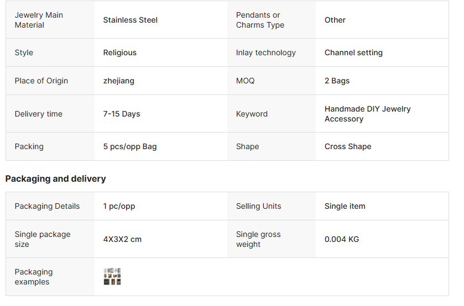Select the Inlay technology label
This screenshot has width=464, height=306.
pos(266,52)
